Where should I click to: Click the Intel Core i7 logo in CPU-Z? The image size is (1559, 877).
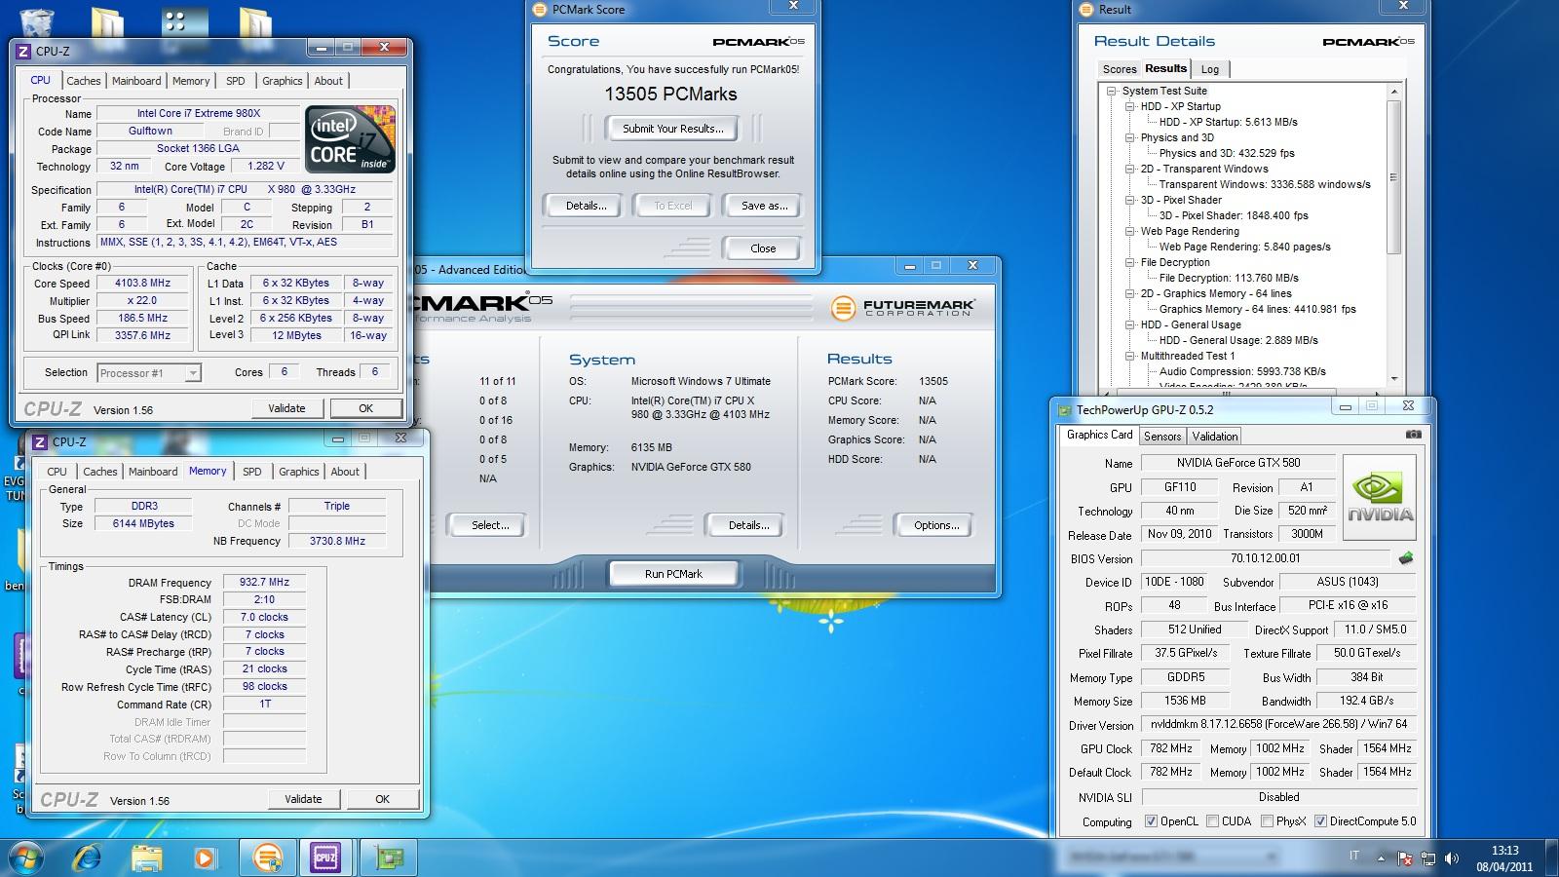[351, 139]
